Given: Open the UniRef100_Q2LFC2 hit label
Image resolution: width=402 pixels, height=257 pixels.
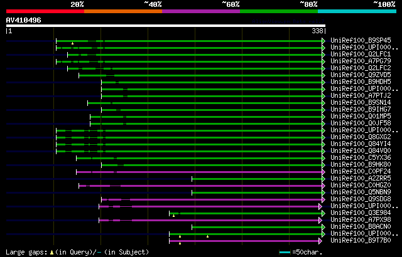Looking at the screenshot, I should [361, 68].
